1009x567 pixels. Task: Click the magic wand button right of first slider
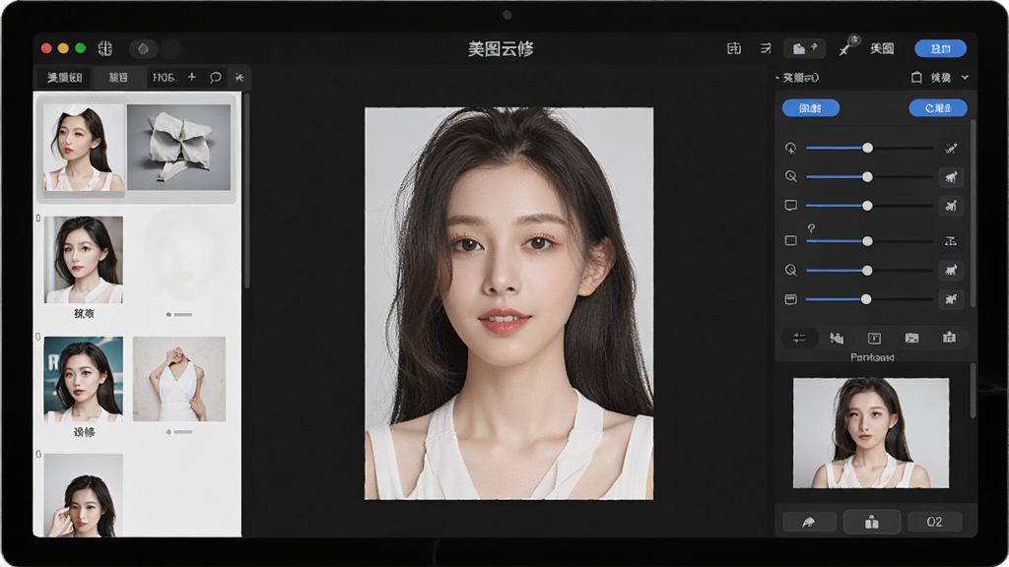click(951, 148)
